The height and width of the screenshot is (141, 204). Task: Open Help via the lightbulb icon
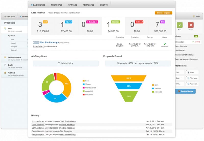194,16
